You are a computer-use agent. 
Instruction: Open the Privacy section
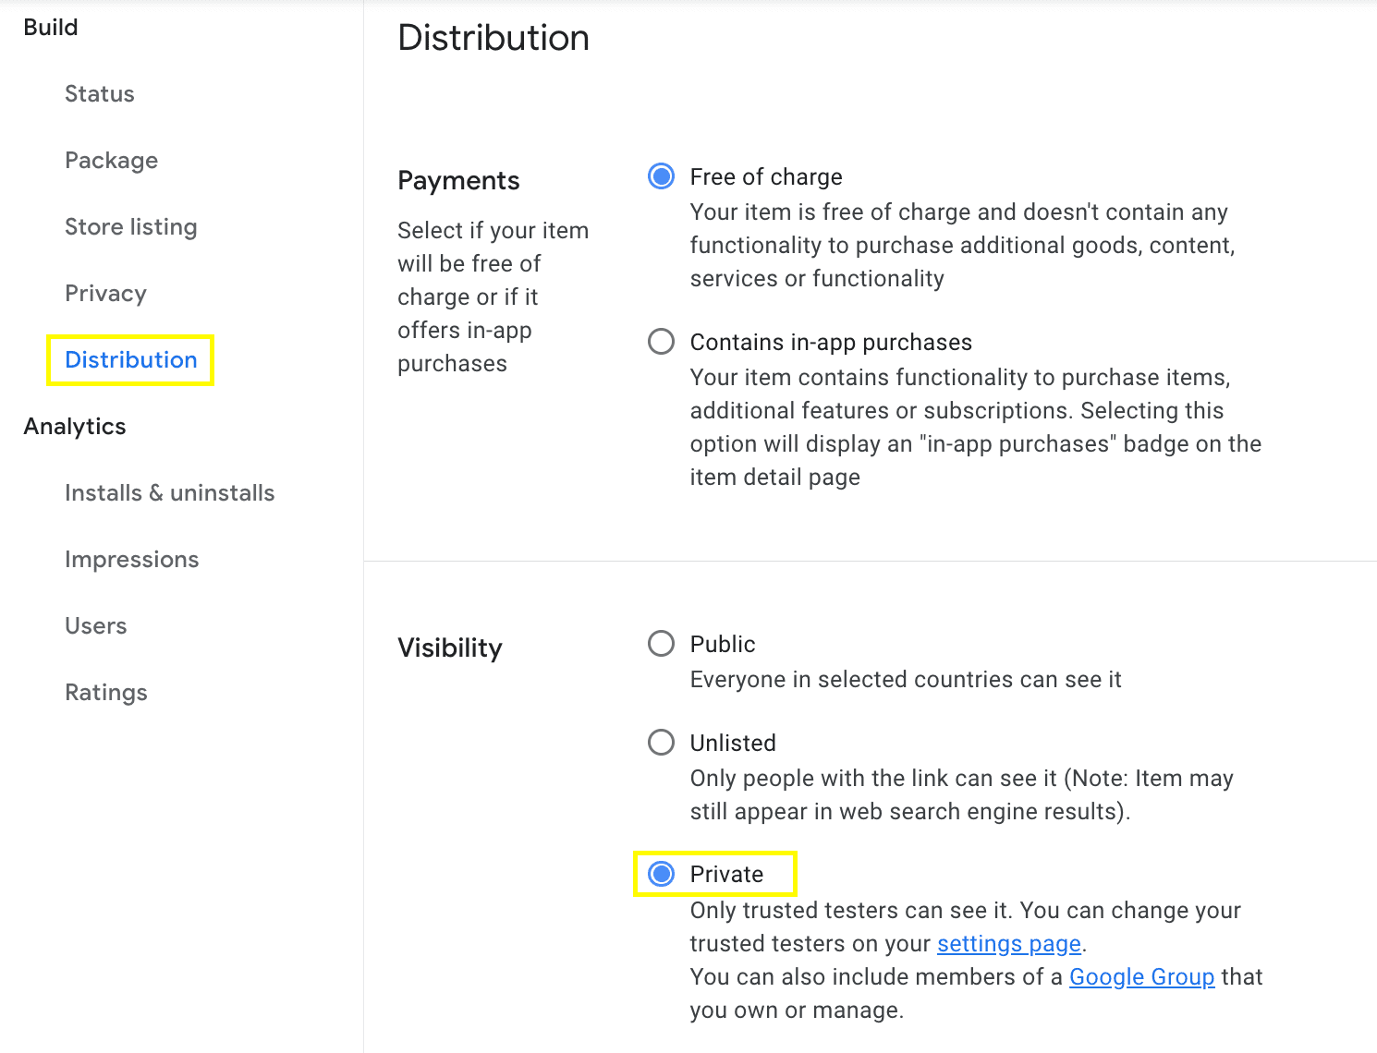[x=105, y=293]
